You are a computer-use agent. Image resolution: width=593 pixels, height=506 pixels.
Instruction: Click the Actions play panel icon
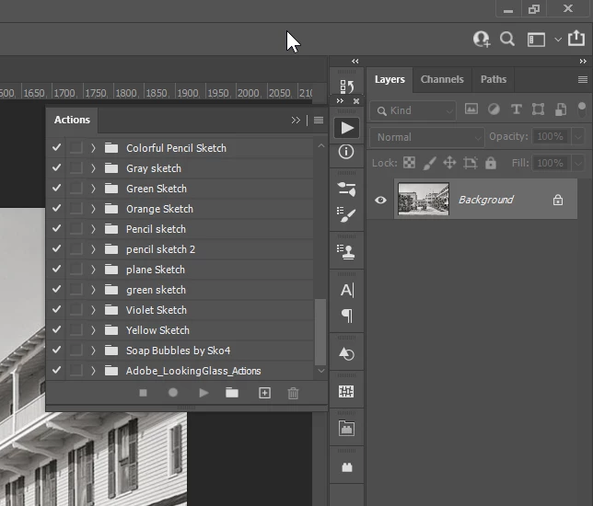[x=346, y=128]
